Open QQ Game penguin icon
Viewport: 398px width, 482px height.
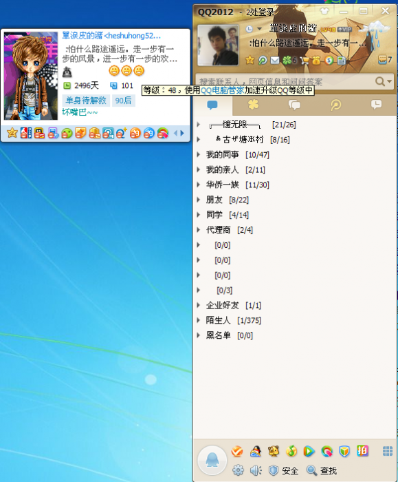[x=256, y=451]
